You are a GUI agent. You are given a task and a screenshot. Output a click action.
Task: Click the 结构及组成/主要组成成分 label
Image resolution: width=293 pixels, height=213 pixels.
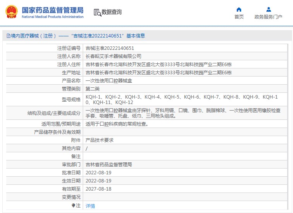[x=54, y=113]
